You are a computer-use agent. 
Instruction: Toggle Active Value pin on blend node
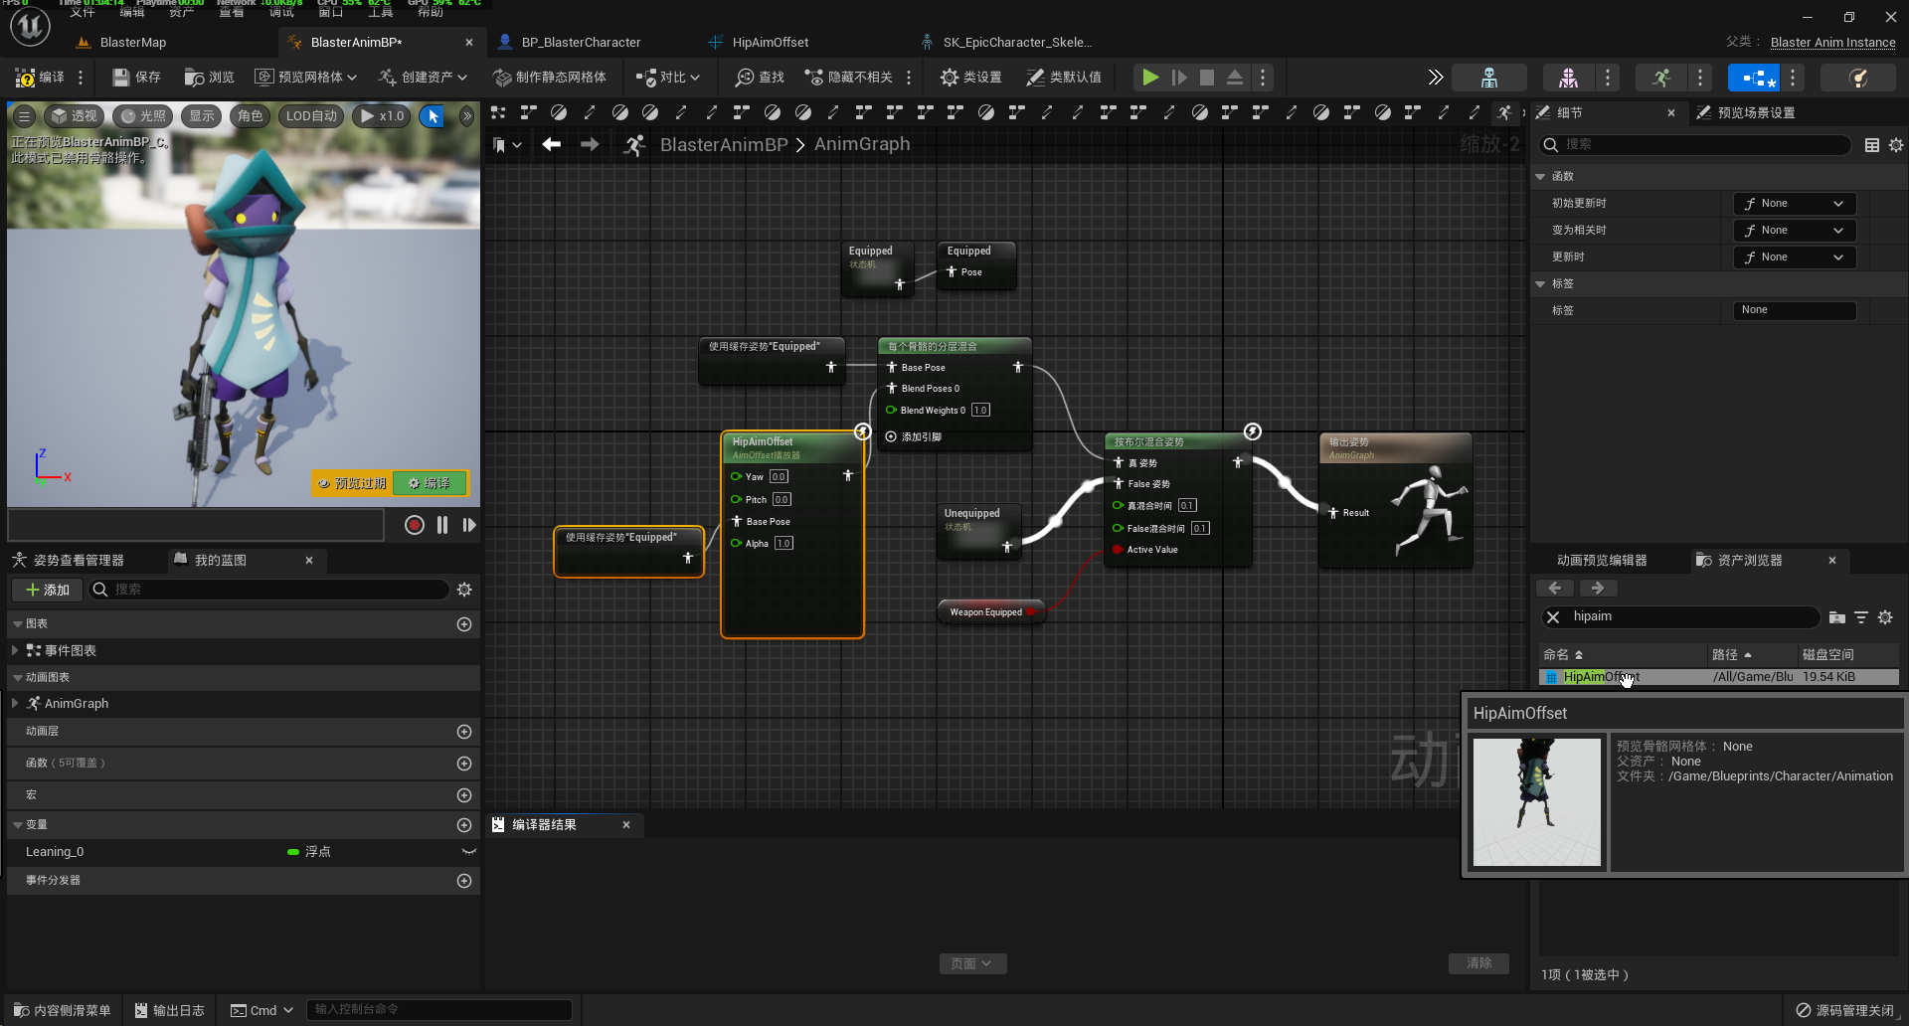point(1118,550)
